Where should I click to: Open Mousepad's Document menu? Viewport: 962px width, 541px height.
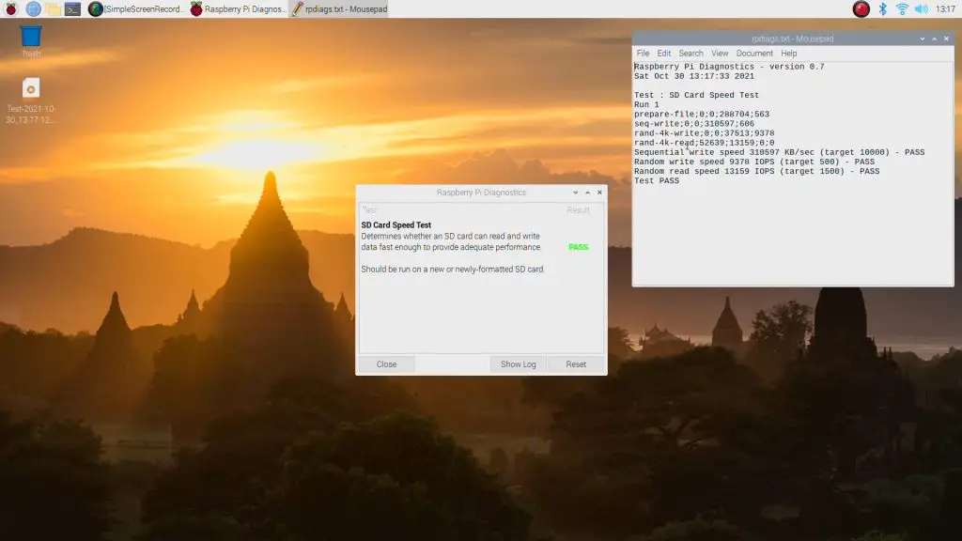click(754, 54)
